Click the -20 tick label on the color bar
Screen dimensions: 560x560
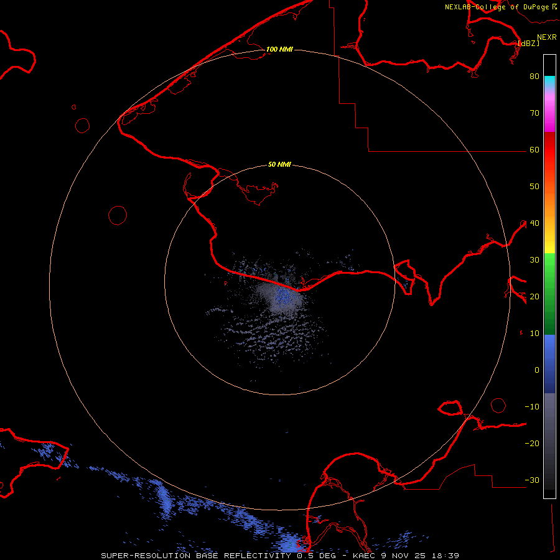point(532,443)
